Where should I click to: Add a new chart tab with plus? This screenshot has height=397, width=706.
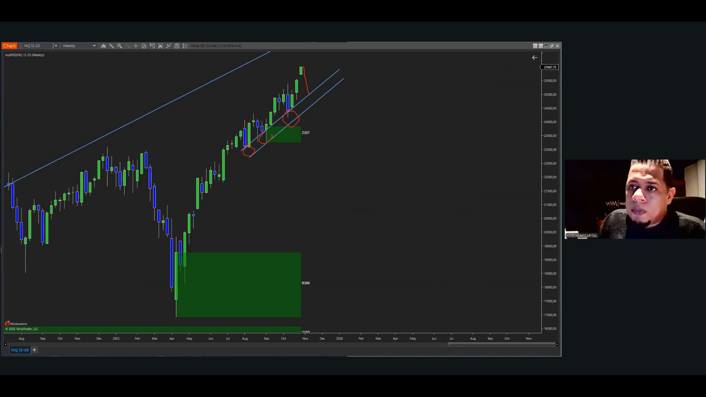pos(34,350)
